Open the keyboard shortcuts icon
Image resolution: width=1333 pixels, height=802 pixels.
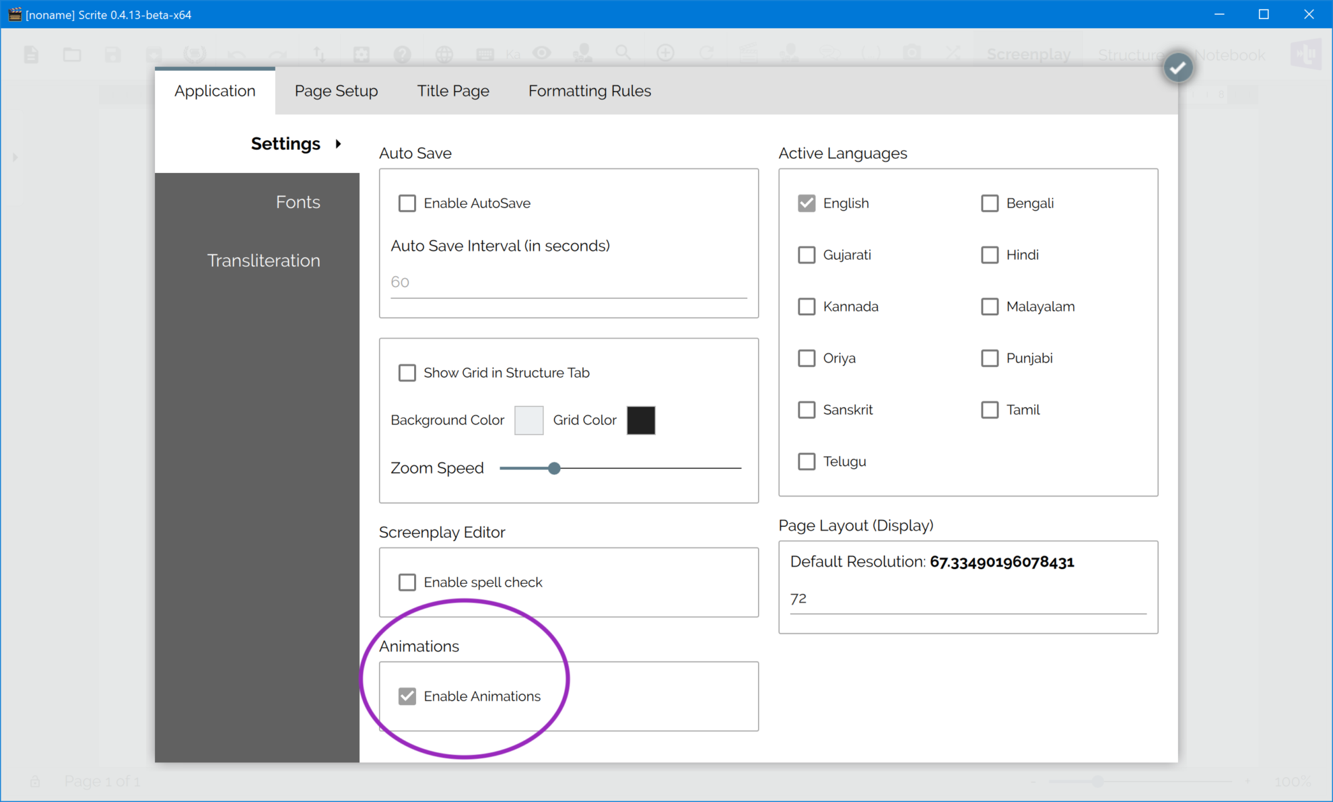tap(485, 55)
